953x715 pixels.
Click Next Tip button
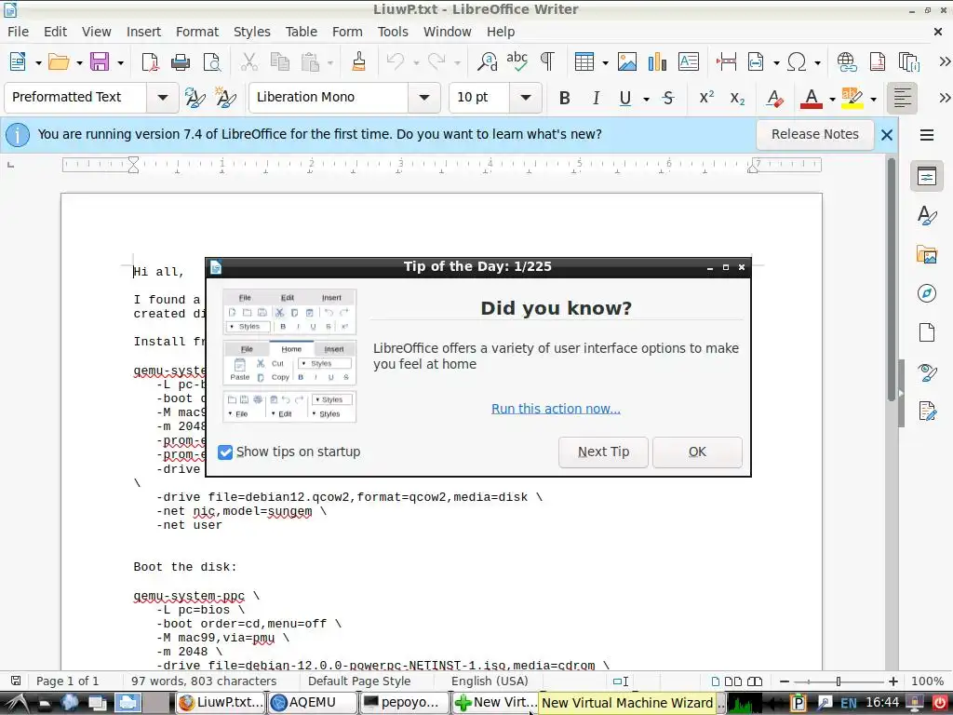(x=603, y=452)
